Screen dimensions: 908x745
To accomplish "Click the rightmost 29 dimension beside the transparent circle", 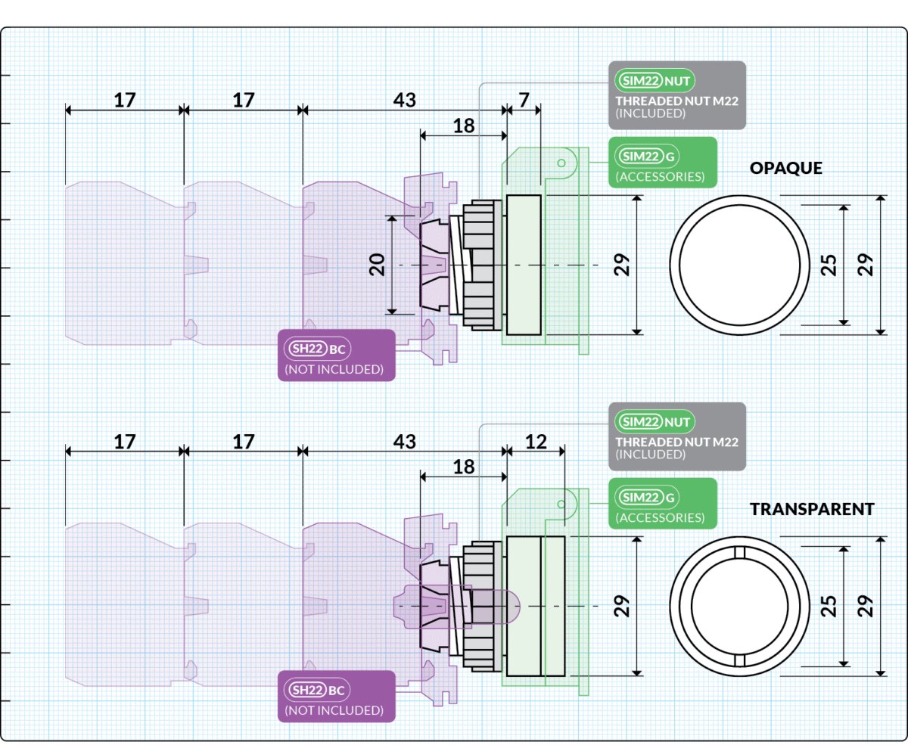I will tap(866, 606).
